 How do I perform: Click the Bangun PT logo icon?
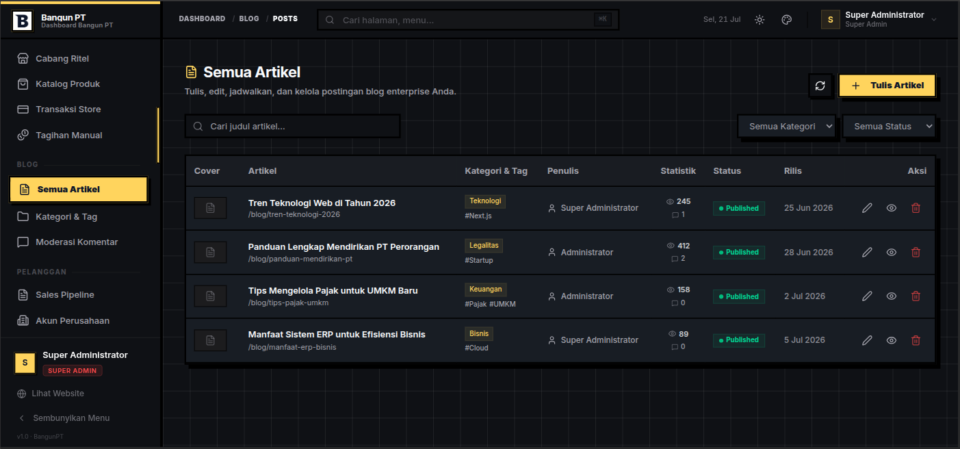click(23, 21)
